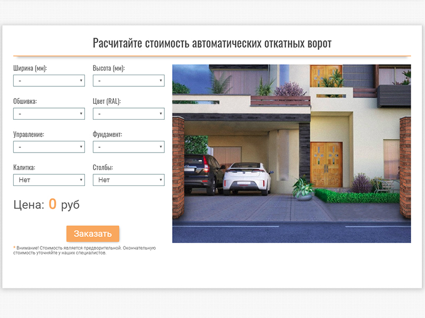Expand the Фундамент dropdown
This screenshot has height=318, width=425.
(x=129, y=147)
